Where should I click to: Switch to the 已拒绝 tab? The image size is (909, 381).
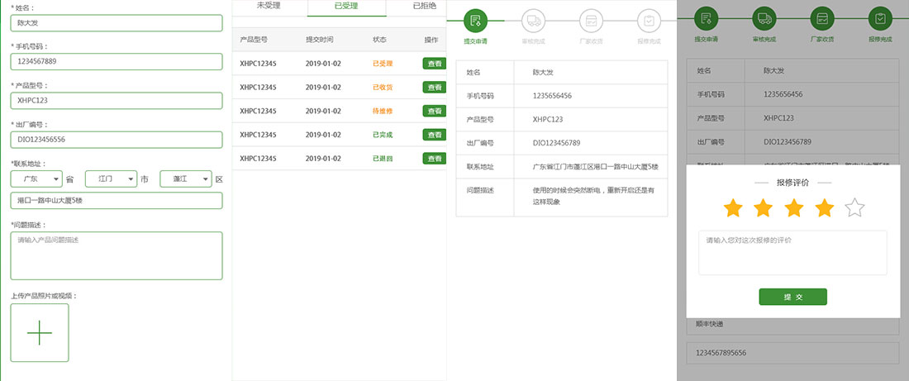pos(424,6)
